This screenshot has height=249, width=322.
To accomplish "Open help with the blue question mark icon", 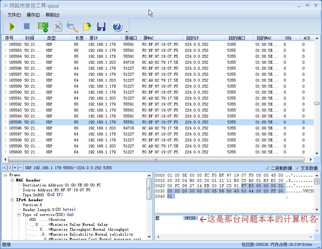I will tap(117, 26).
